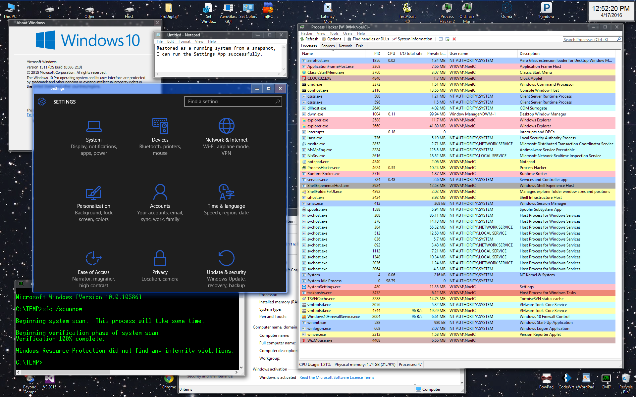Open the ProDigital desktop folder
Image resolution: width=636 pixels, height=397 pixels.
click(x=169, y=11)
